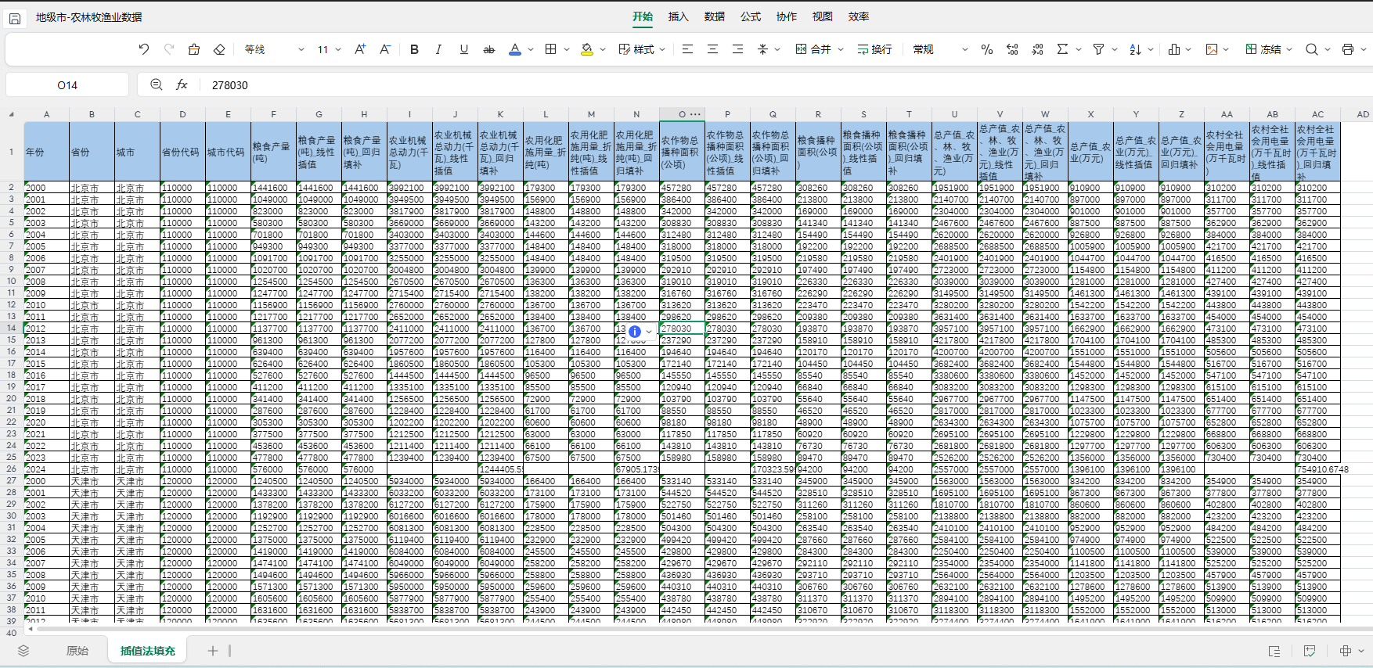Click the percent format icon
1373x668 pixels.
pyautogui.click(x=987, y=49)
